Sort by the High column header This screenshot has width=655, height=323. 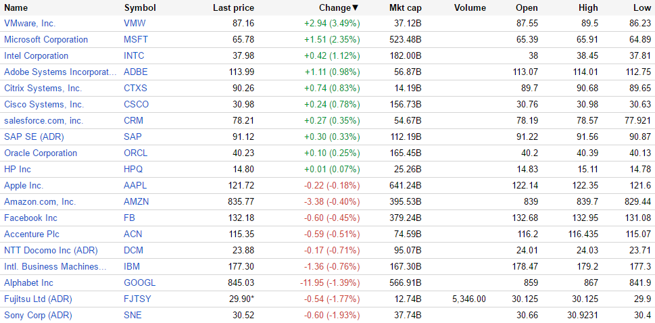[x=588, y=7]
